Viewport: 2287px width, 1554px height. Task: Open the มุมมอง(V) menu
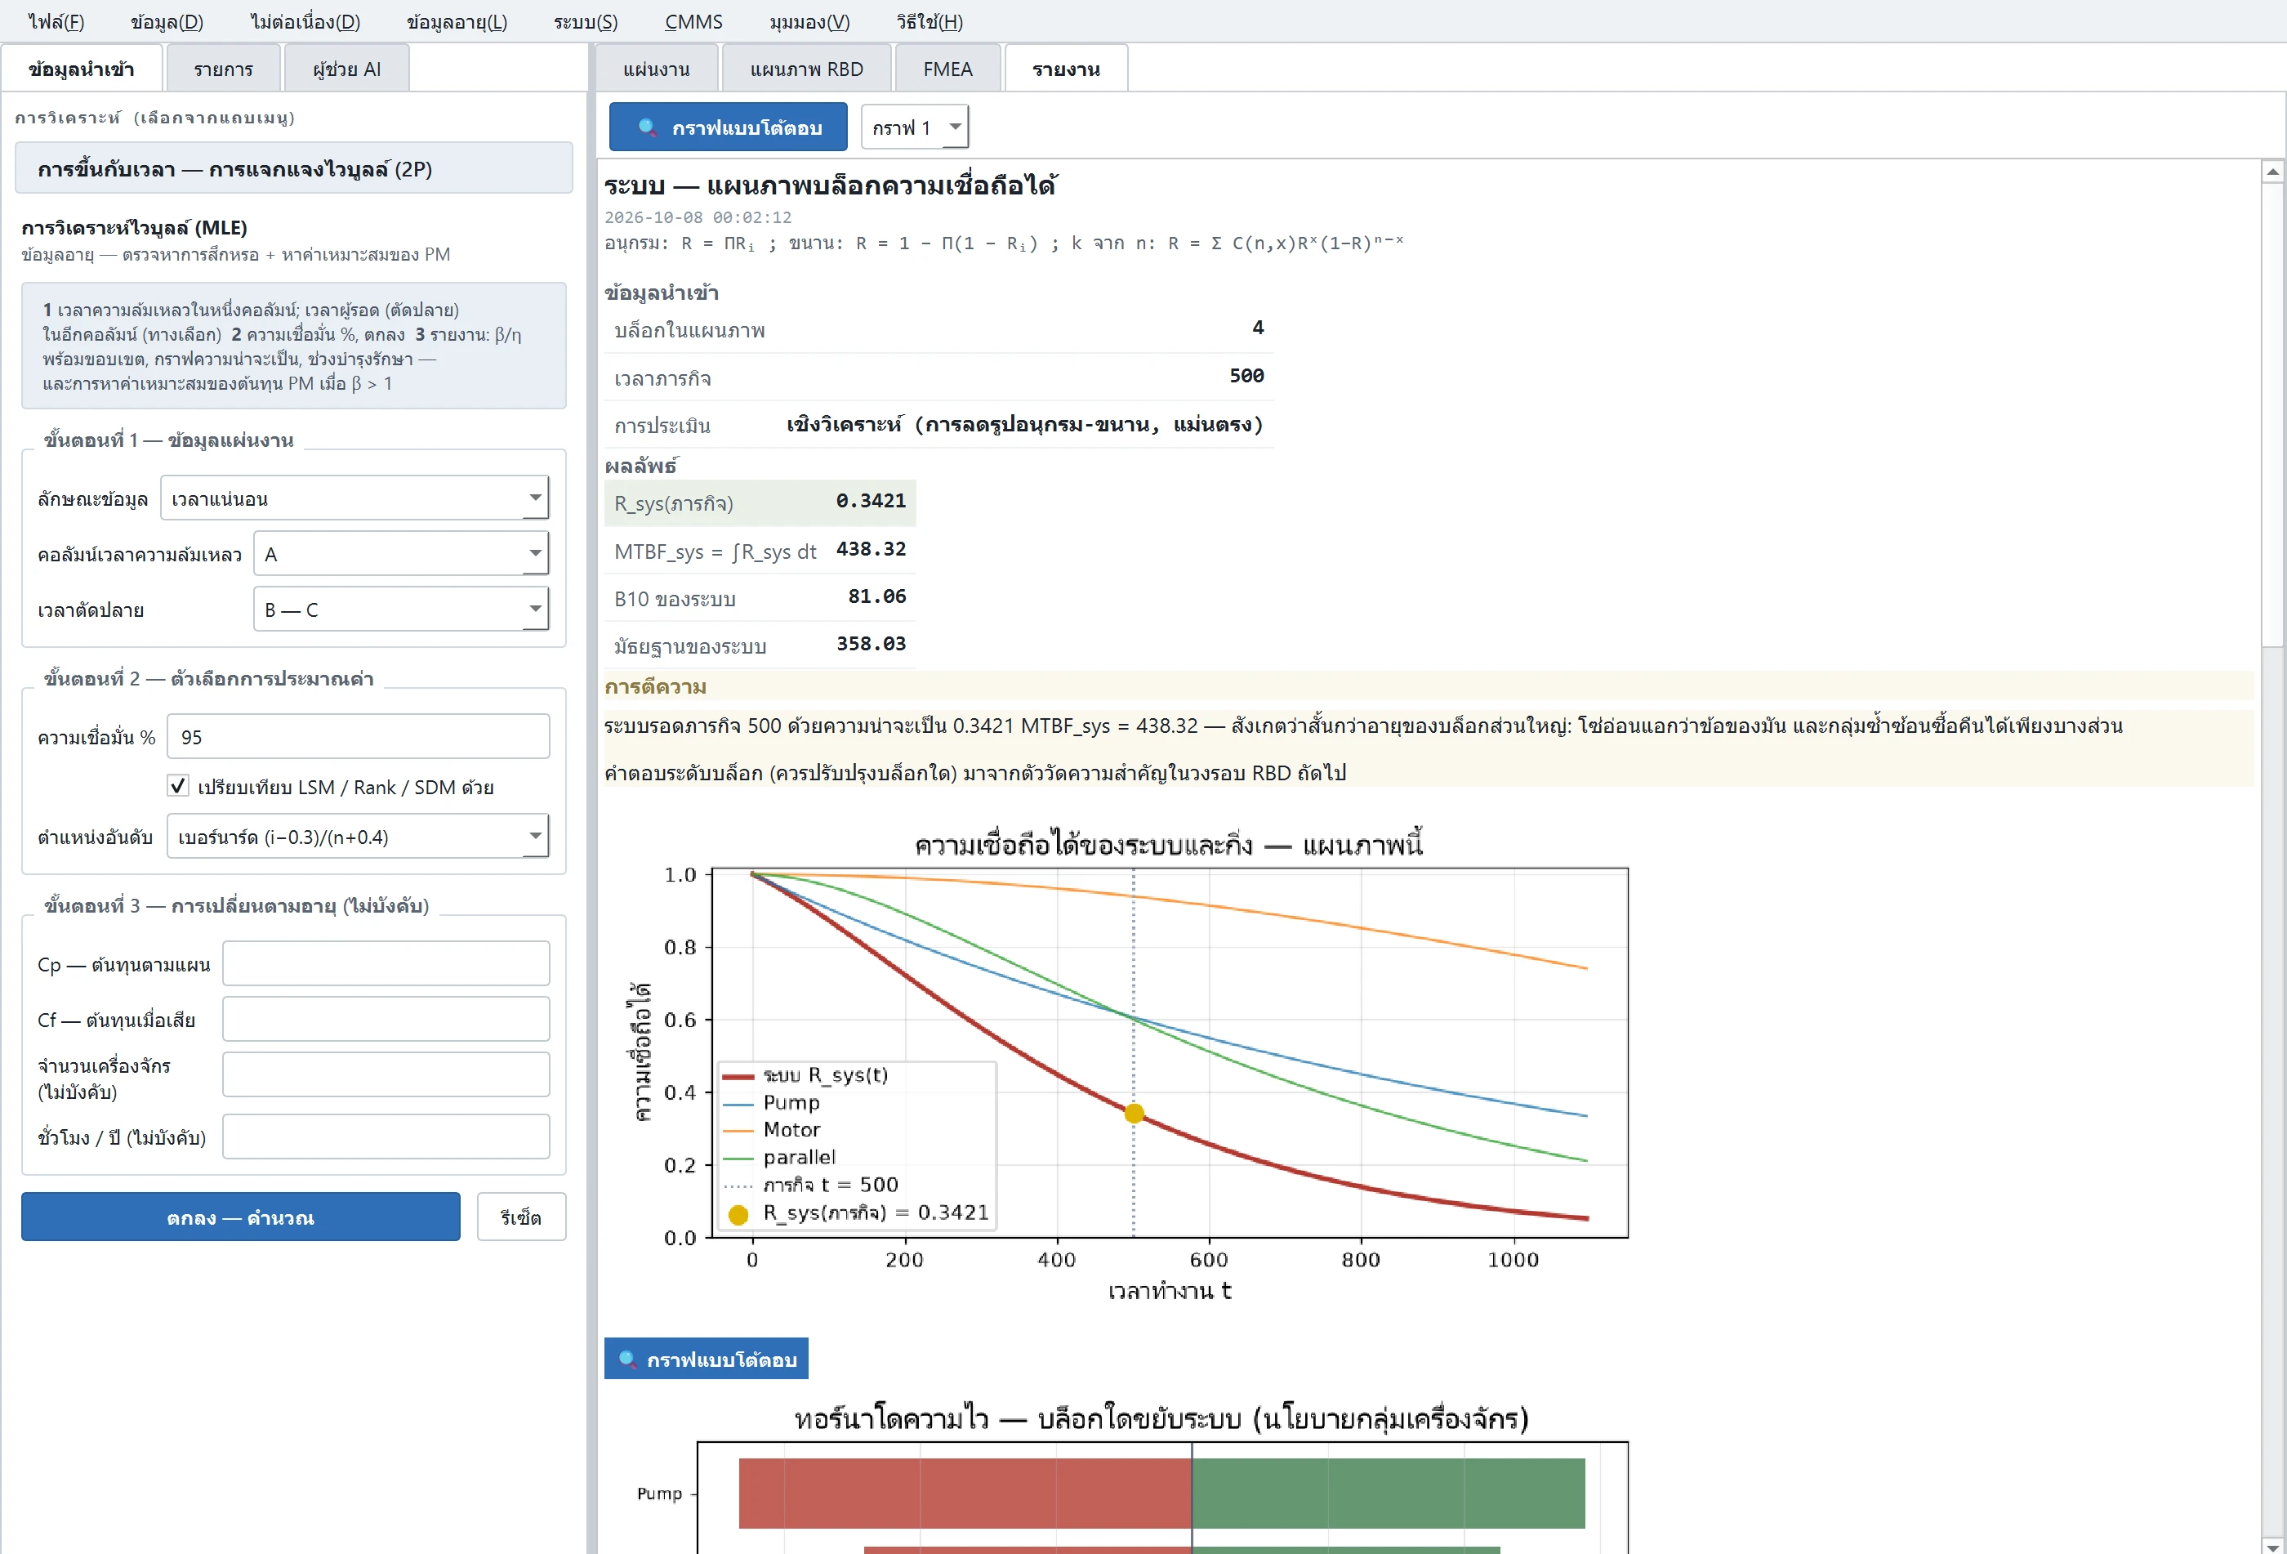tap(809, 20)
